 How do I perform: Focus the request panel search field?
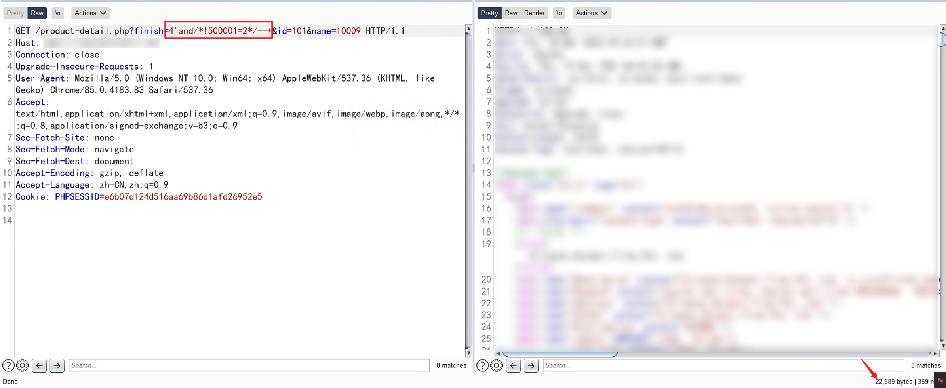249,365
